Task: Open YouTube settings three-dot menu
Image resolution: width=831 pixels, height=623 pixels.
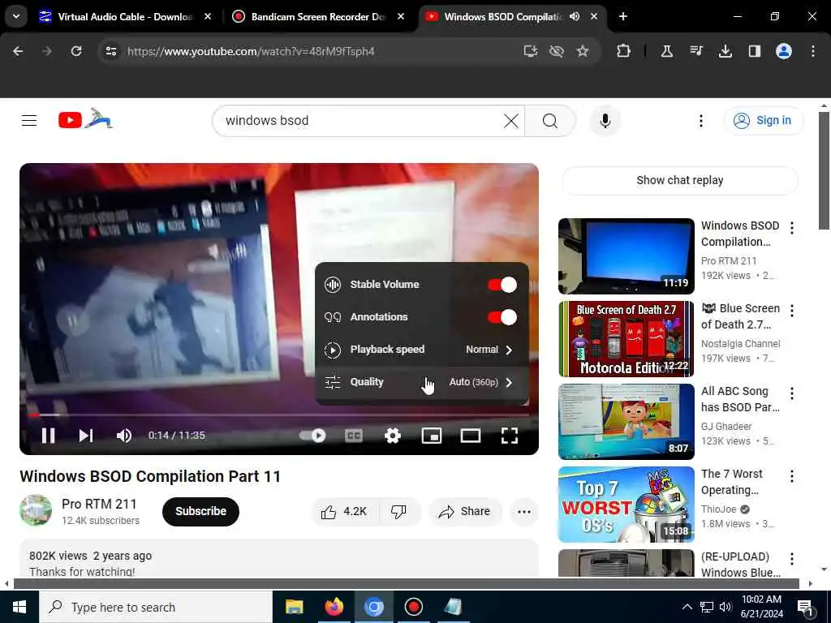Action: pos(700,121)
